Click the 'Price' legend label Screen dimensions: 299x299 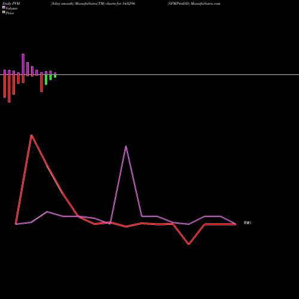pyautogui.click(x=10, y=13)
